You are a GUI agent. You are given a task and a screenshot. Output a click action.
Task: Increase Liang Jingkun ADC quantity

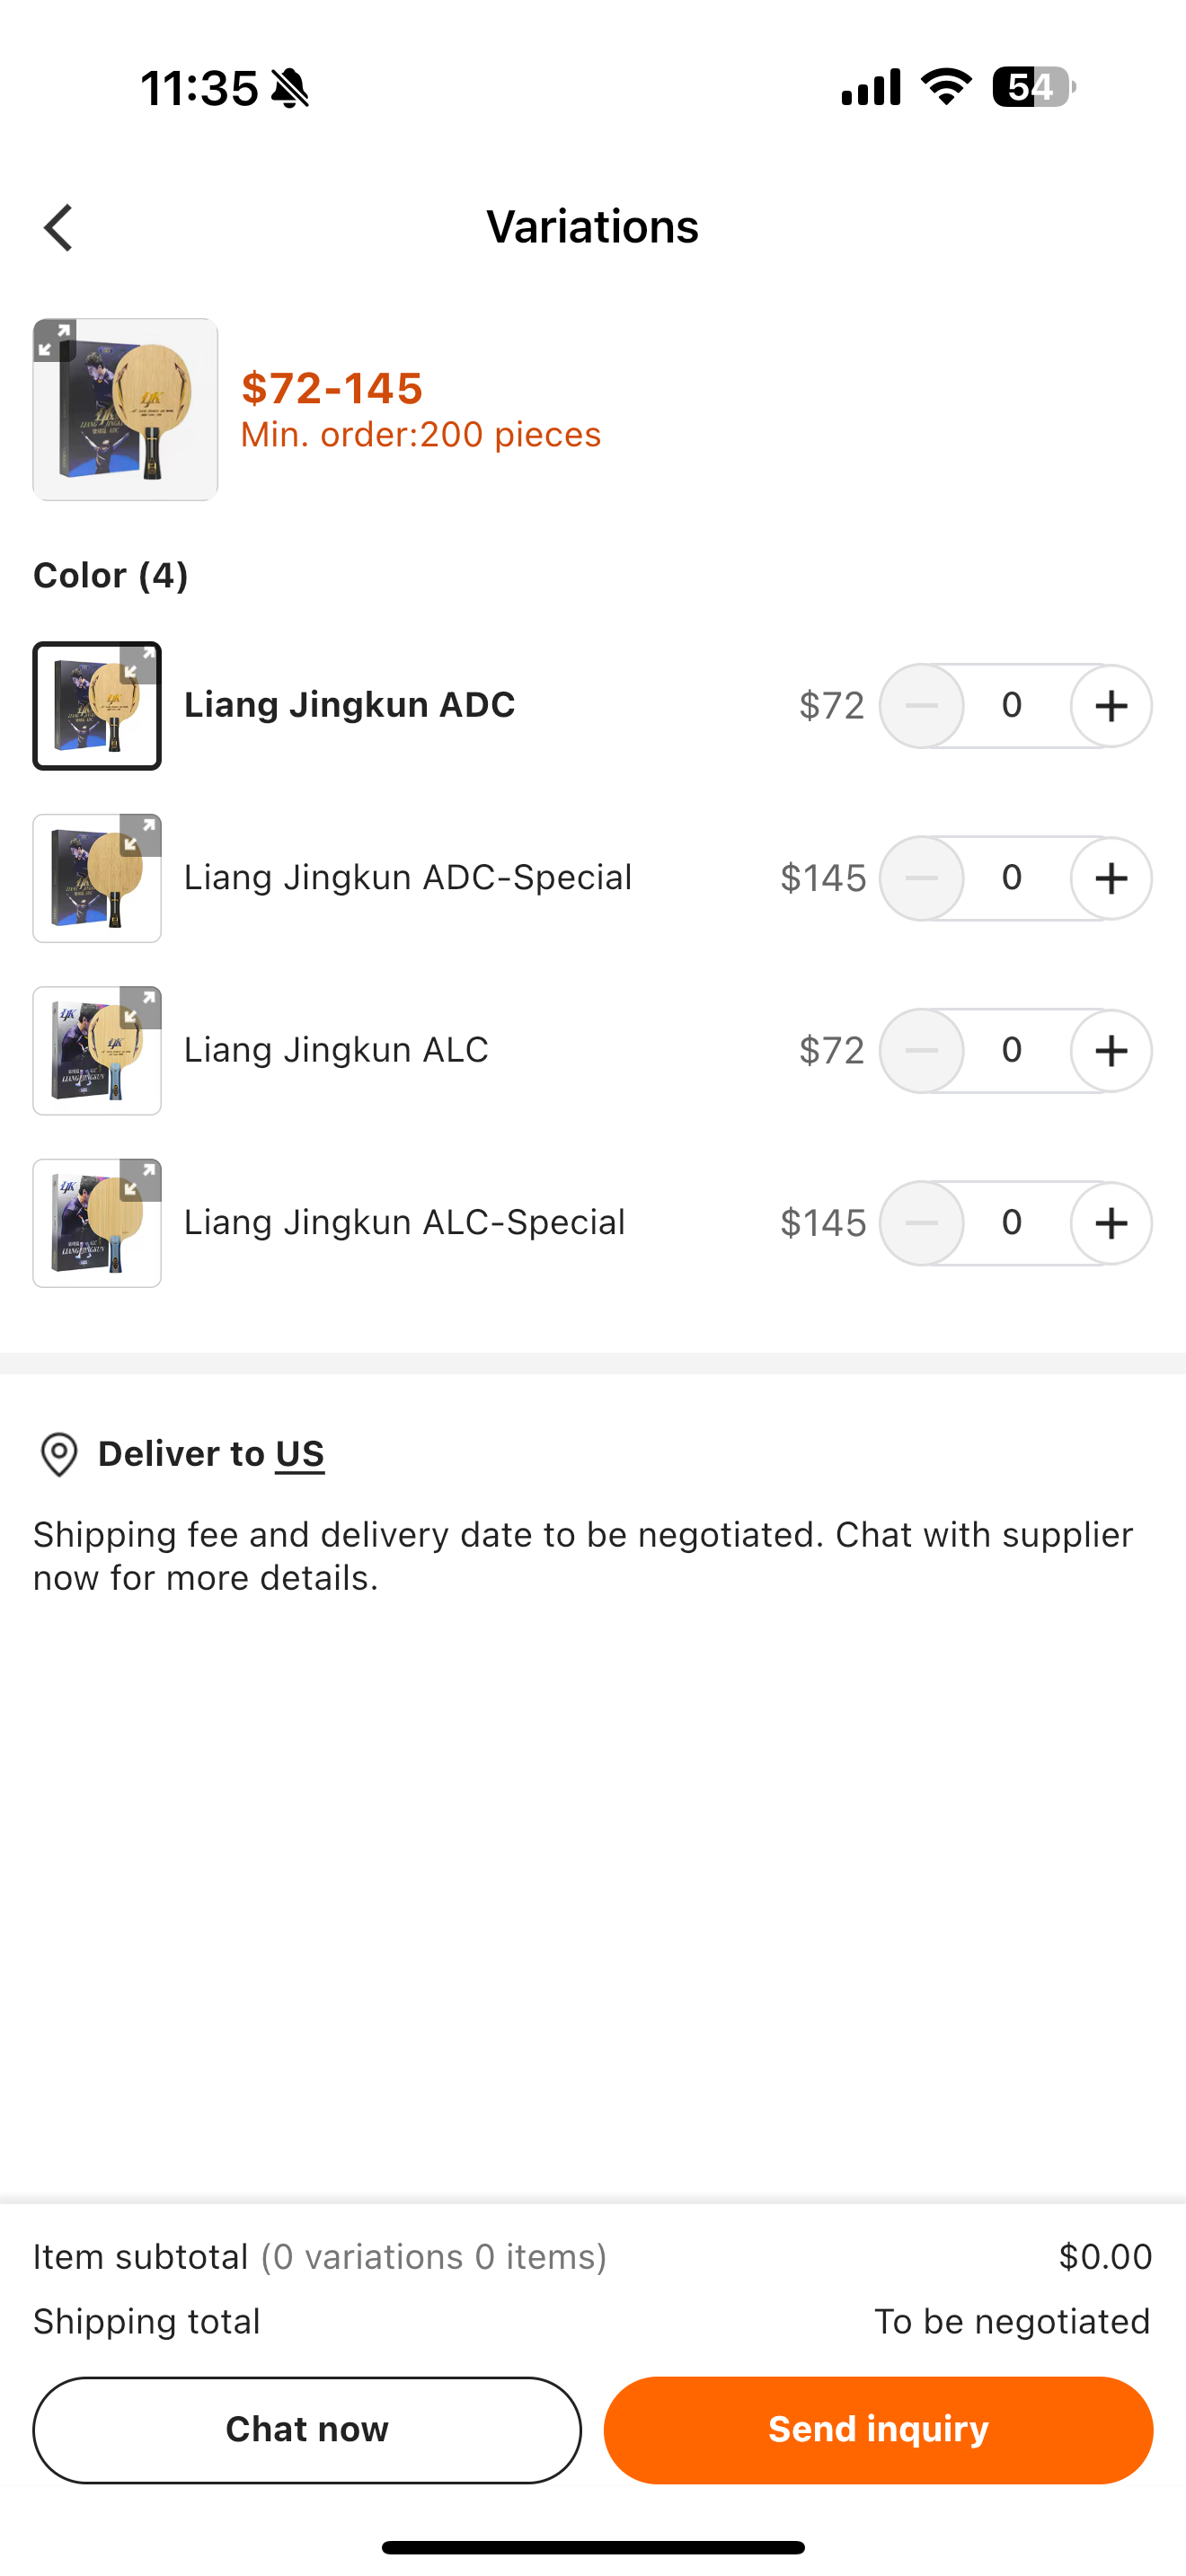coord(1111,706)
